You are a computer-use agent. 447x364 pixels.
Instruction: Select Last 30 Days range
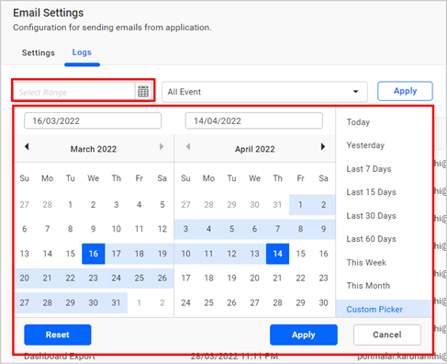tap(371, 216)
